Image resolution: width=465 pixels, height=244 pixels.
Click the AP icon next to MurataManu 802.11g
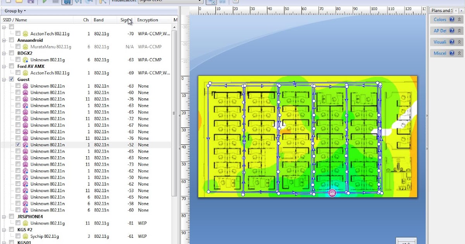pyautogui.click(x=26, y=47)
